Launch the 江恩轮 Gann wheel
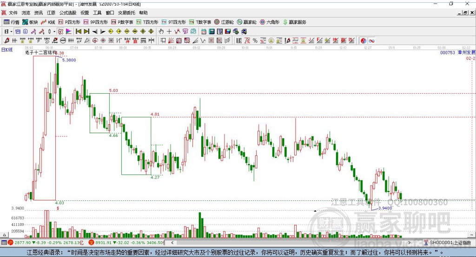The height and width of the screenshot is (257, 476). click(224, 22)
